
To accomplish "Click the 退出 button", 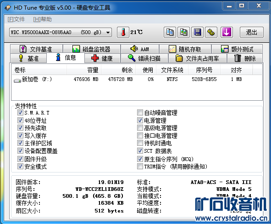I will click(x=252, y=32).
